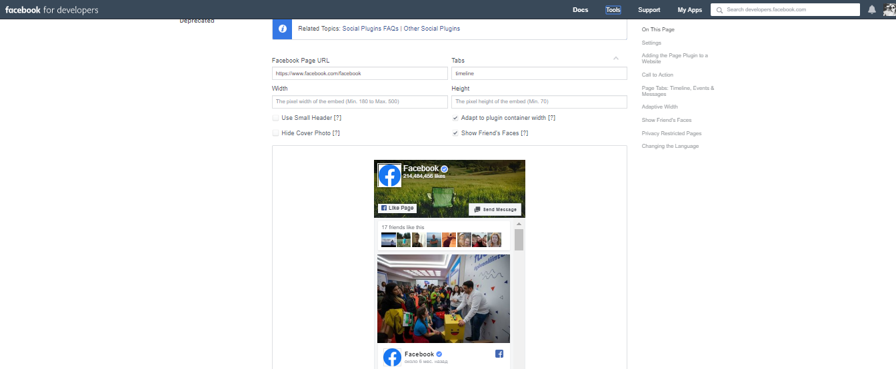896x369 pixels.
Task: Go to Settings section link
Action: 651,43
